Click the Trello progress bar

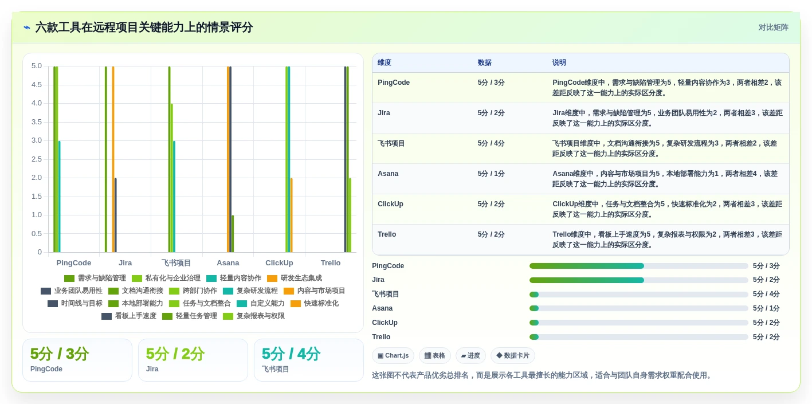tap(639, 337)
